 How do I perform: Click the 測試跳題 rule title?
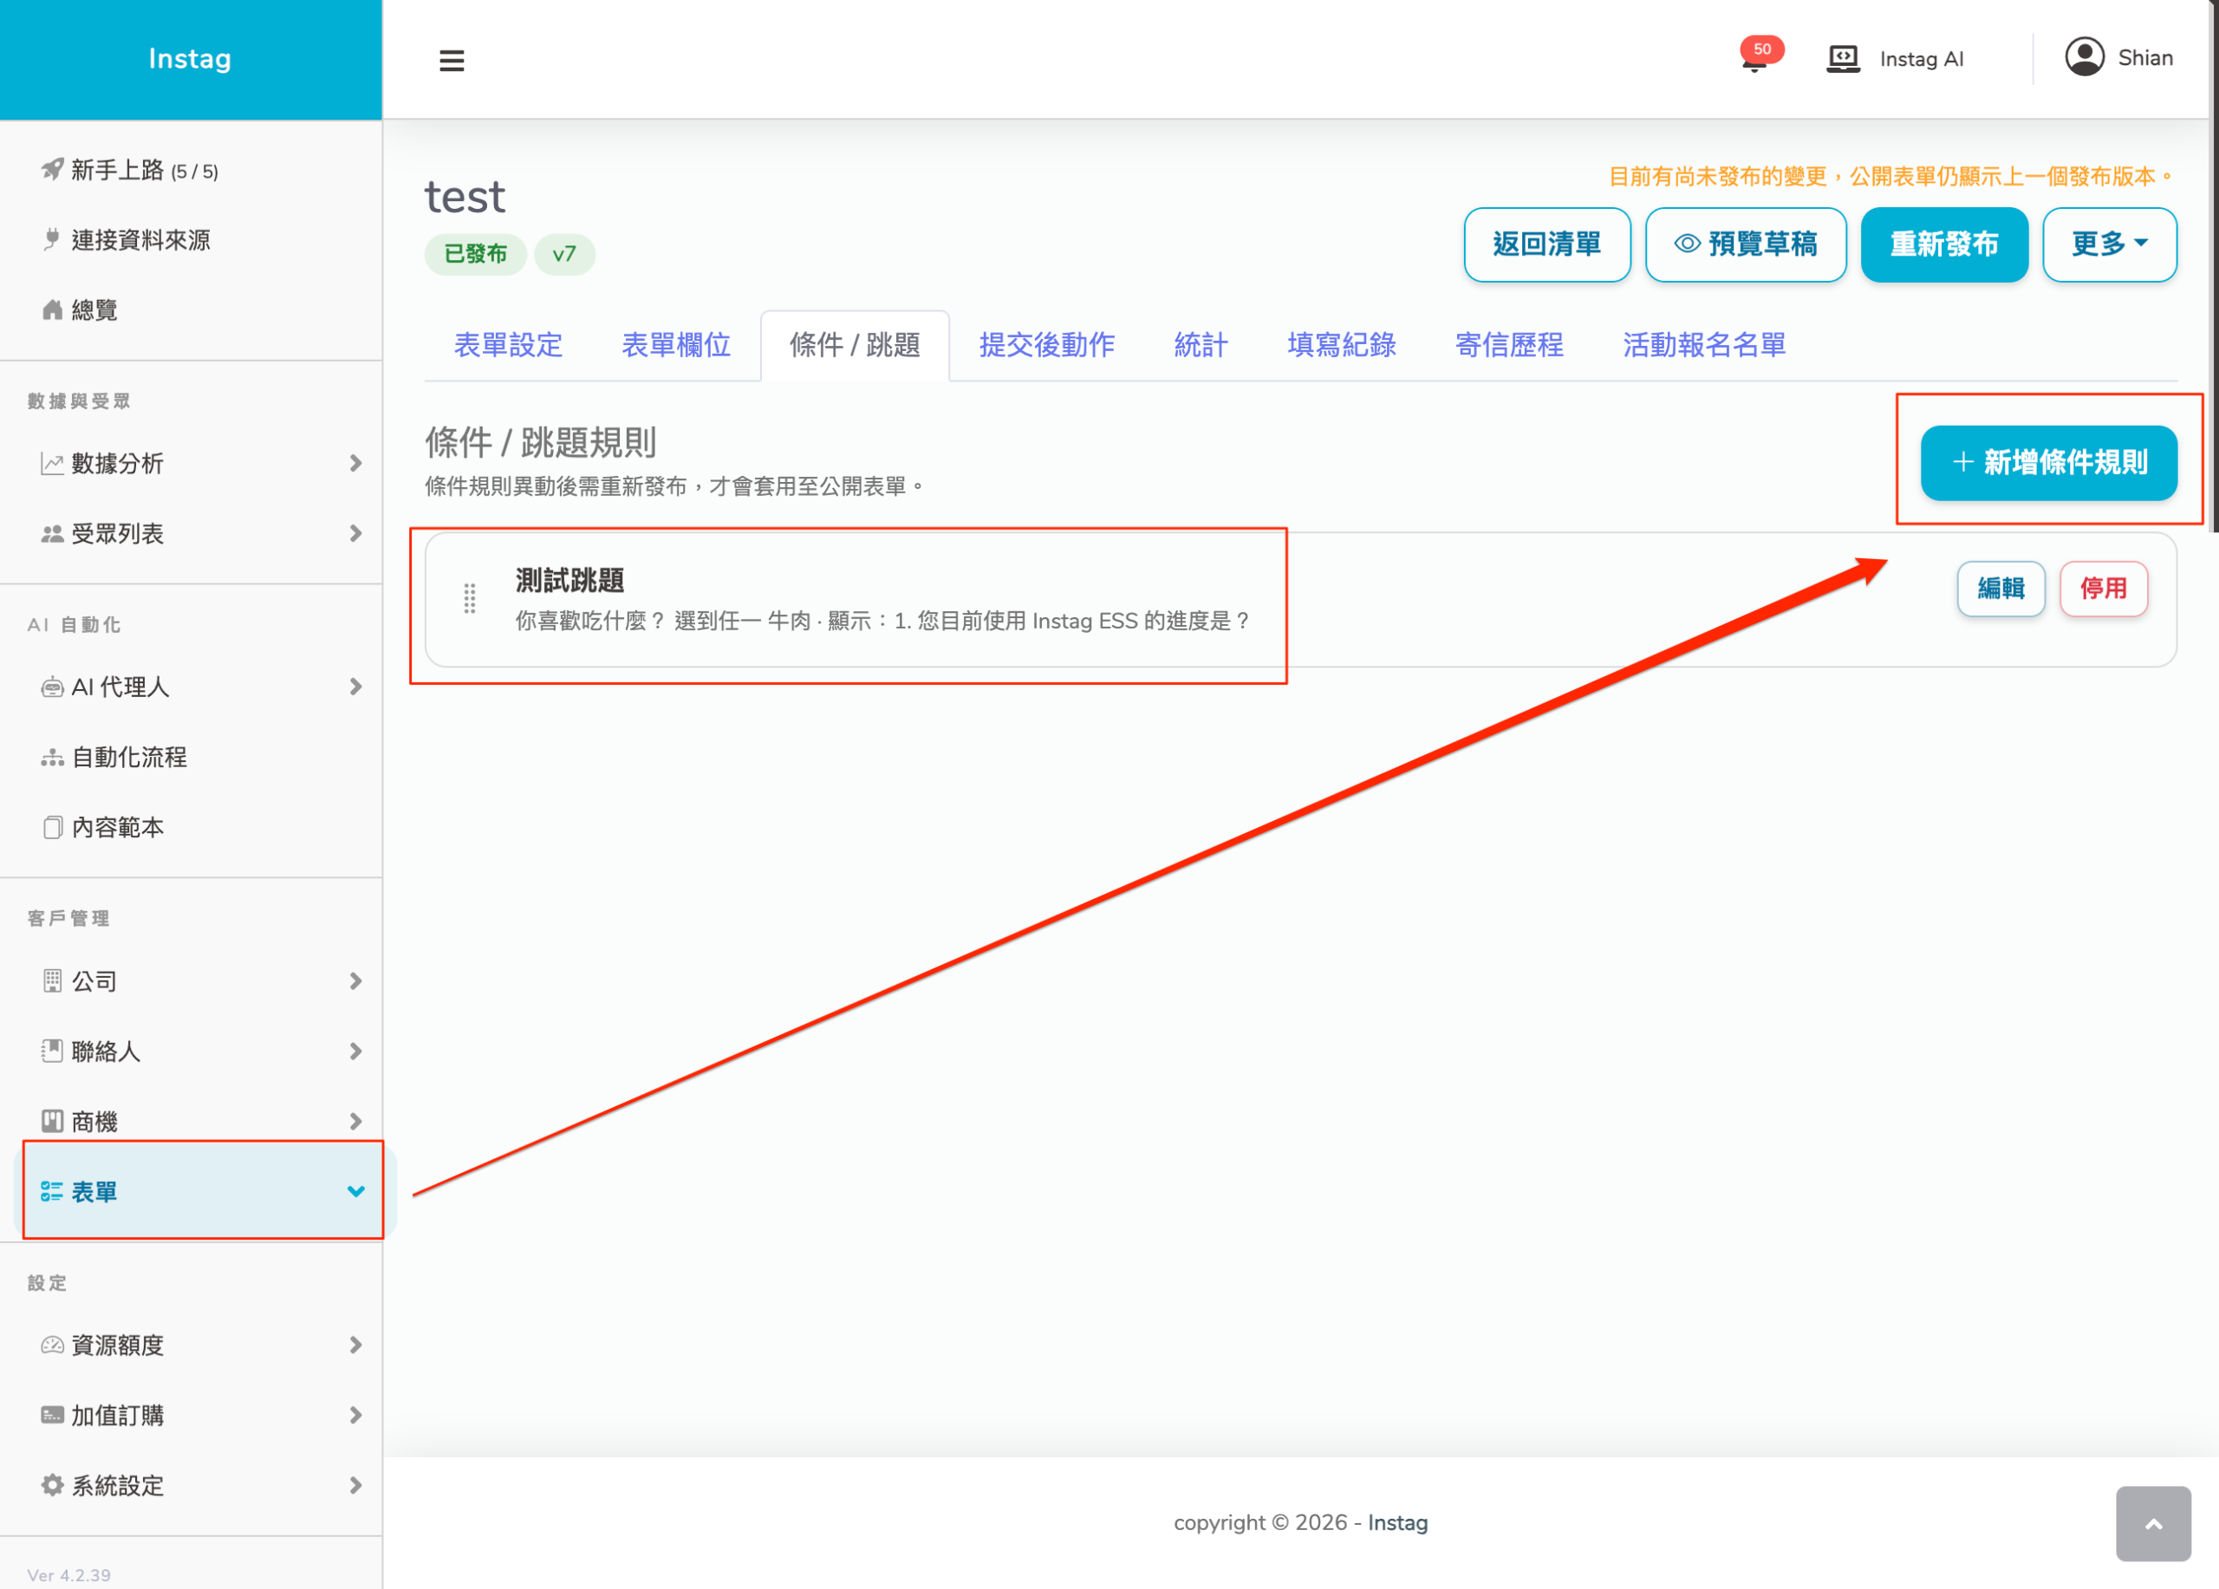click(x=570, y=581)
